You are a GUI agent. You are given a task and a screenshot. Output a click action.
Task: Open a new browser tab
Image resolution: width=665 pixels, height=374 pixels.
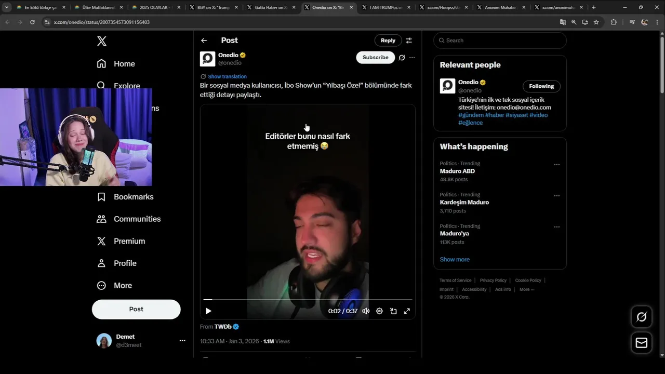click(594, 7)
